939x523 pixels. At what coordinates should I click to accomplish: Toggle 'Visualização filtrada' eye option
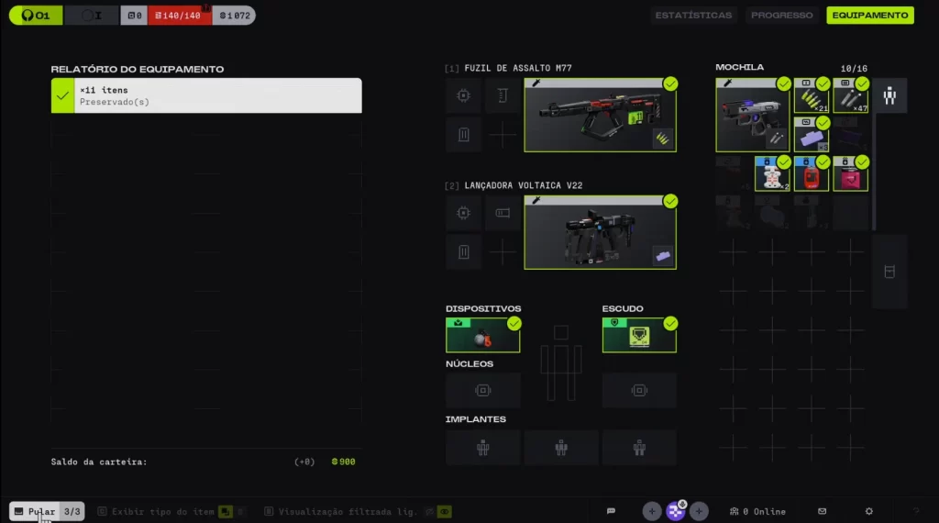pyautogui.click(x=444, y=511)
